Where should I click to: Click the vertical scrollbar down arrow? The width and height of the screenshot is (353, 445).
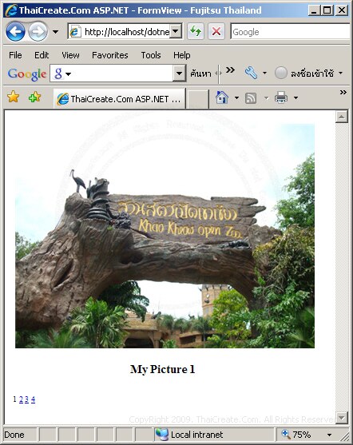(342, 418)
